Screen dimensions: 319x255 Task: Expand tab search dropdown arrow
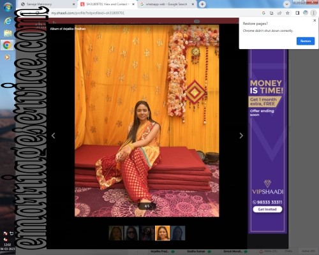pos(286,4)
